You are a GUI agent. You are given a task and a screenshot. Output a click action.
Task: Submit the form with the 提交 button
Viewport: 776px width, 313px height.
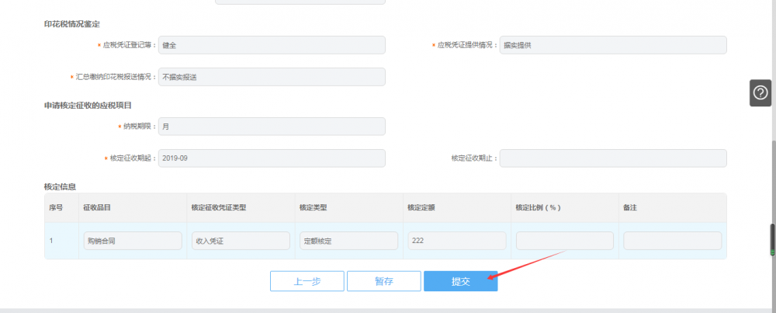coord(460,281)
